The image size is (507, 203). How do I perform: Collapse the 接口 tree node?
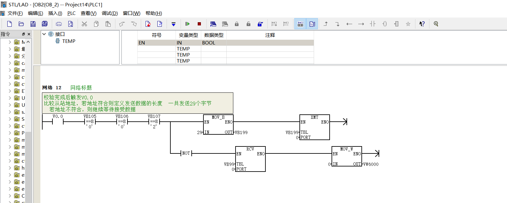[x=44, y=34]
